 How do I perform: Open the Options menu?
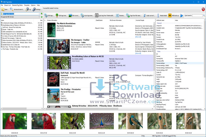(x=33, y=5)
